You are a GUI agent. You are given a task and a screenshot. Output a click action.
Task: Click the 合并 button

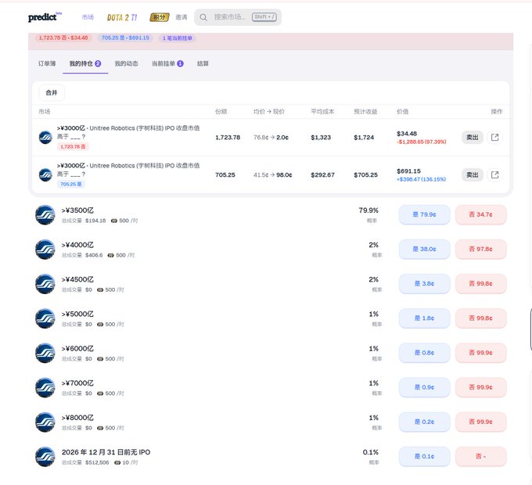(x=52, y=92)
